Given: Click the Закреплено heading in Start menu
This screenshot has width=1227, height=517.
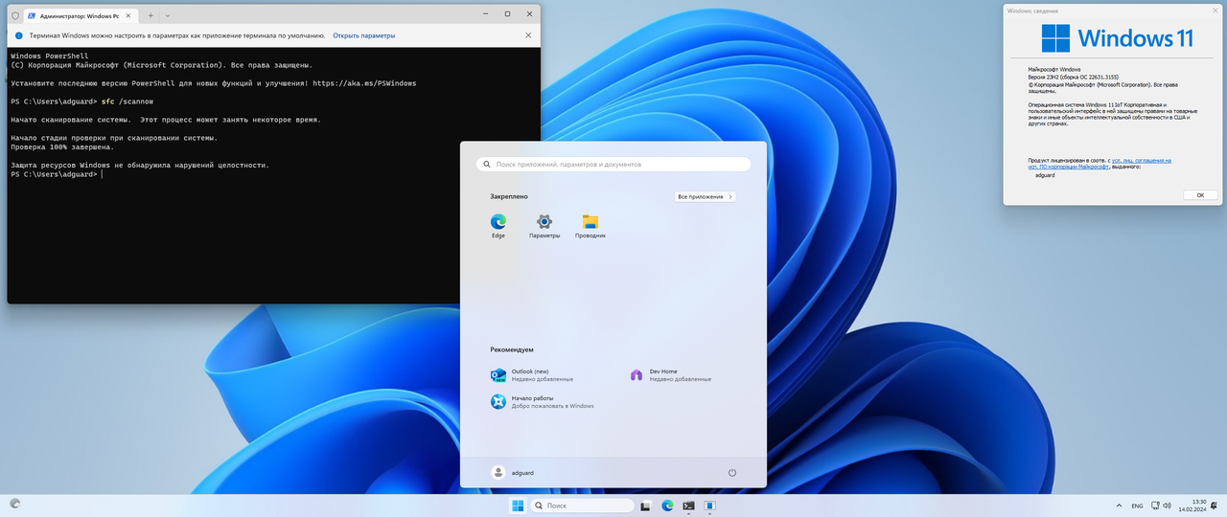Looking at the screenshot, I should pos(509,196).
